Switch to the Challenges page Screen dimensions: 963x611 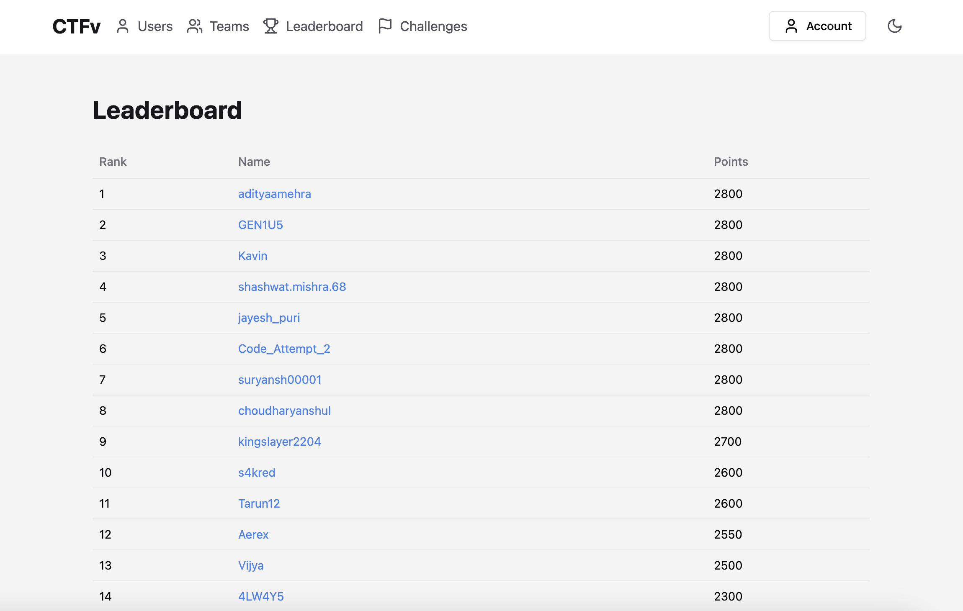433,26
